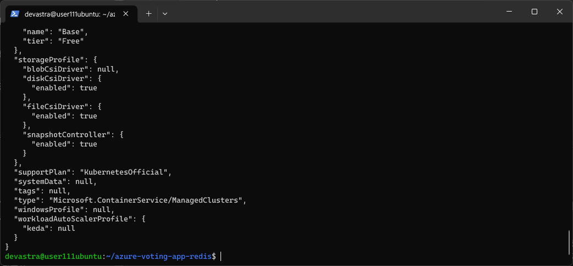Image resolution: width=573 pixels, height=266 pixels.
Task: Click the ~/azure-voting-app-redis path in prompt
Action: [x=159, y=257]
